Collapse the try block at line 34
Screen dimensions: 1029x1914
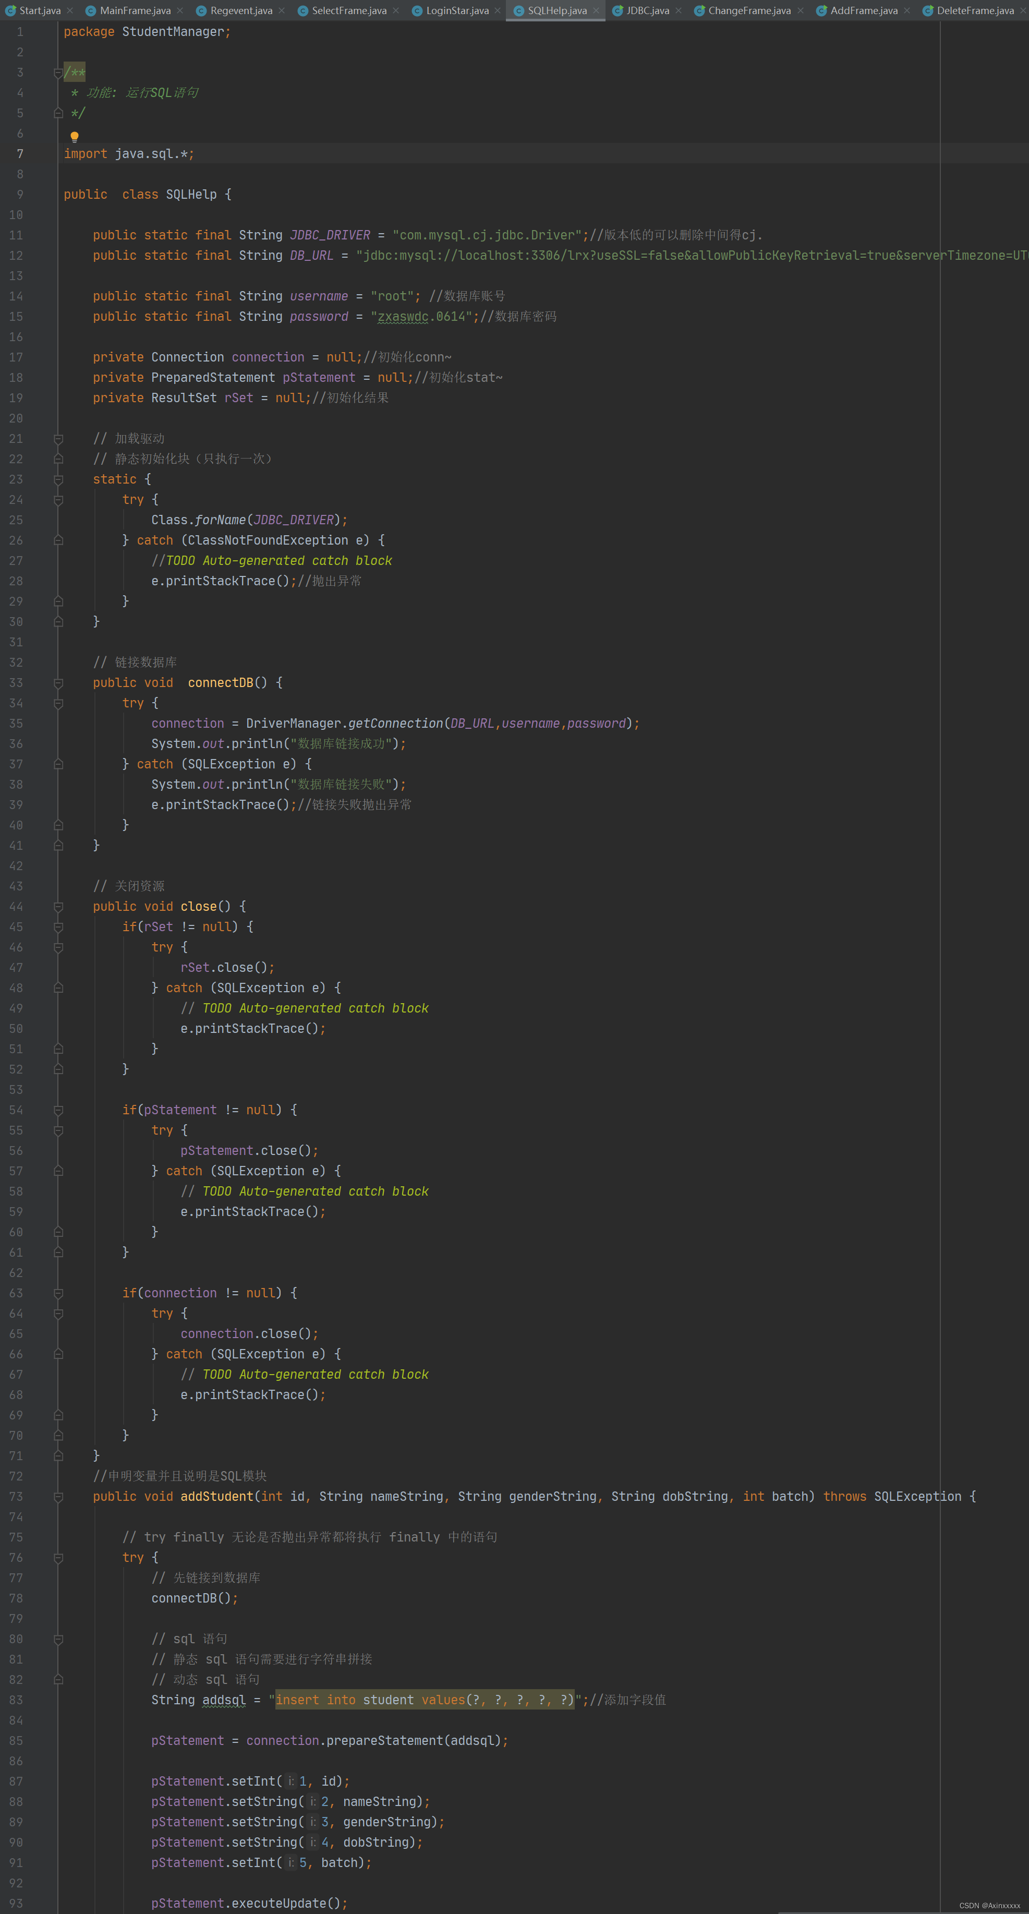tap(58, 704)
